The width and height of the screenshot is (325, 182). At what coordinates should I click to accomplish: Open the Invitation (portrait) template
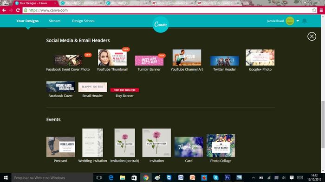124,143
